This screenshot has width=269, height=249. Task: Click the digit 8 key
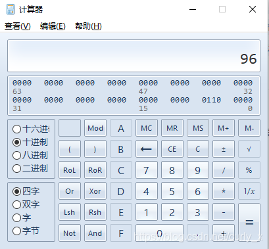click(172, 170)
